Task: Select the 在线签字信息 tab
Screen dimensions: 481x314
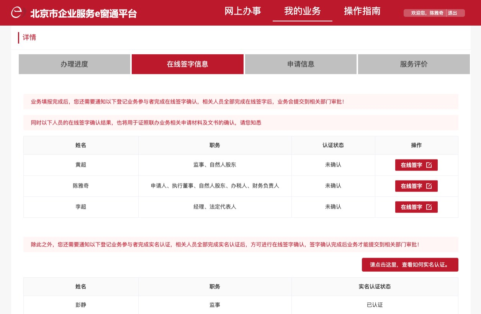Action: [x=187, y=64]
